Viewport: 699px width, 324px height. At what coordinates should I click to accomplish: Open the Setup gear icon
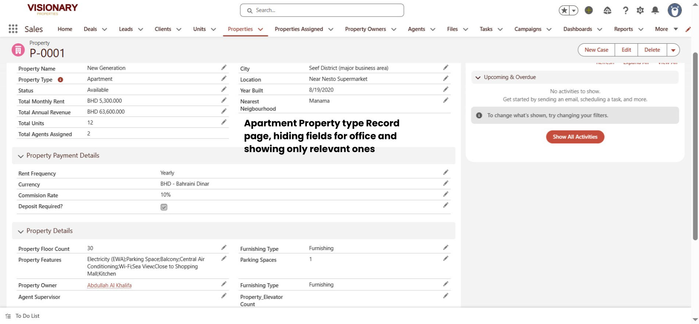[640, 10]
